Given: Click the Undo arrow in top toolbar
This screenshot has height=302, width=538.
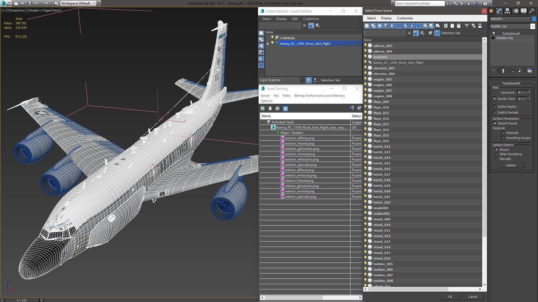Looking at the screenshot, I should pos(36,3).
